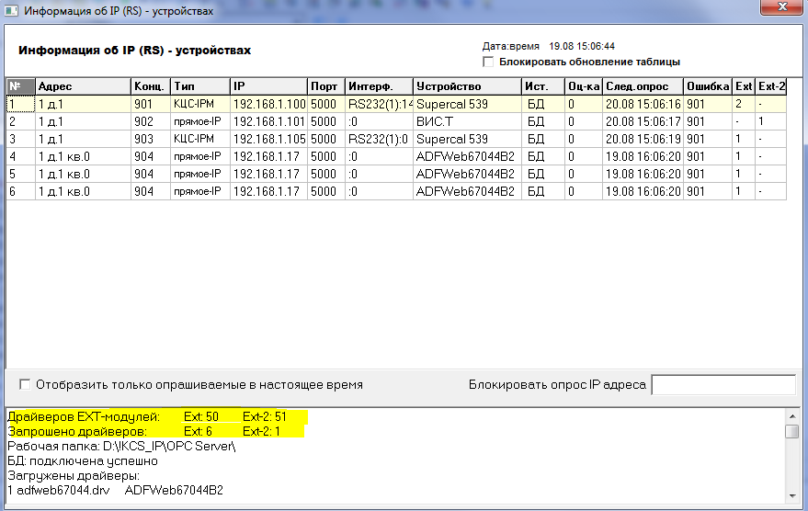This screenshot has height=511, width=808.
Task: Click the Устройство column header
Action: (466, 86)
